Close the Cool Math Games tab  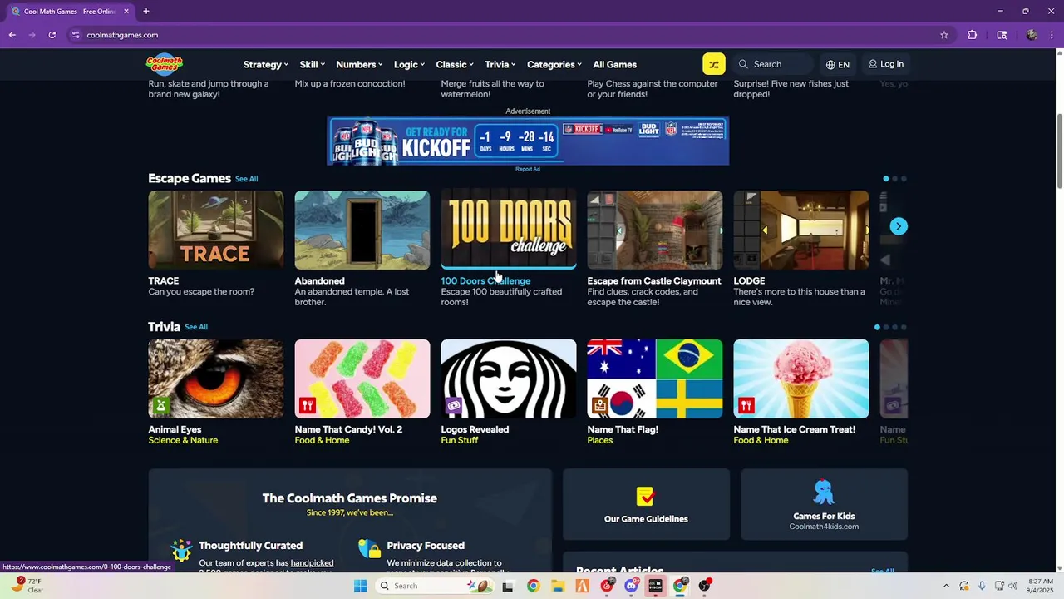126,12
